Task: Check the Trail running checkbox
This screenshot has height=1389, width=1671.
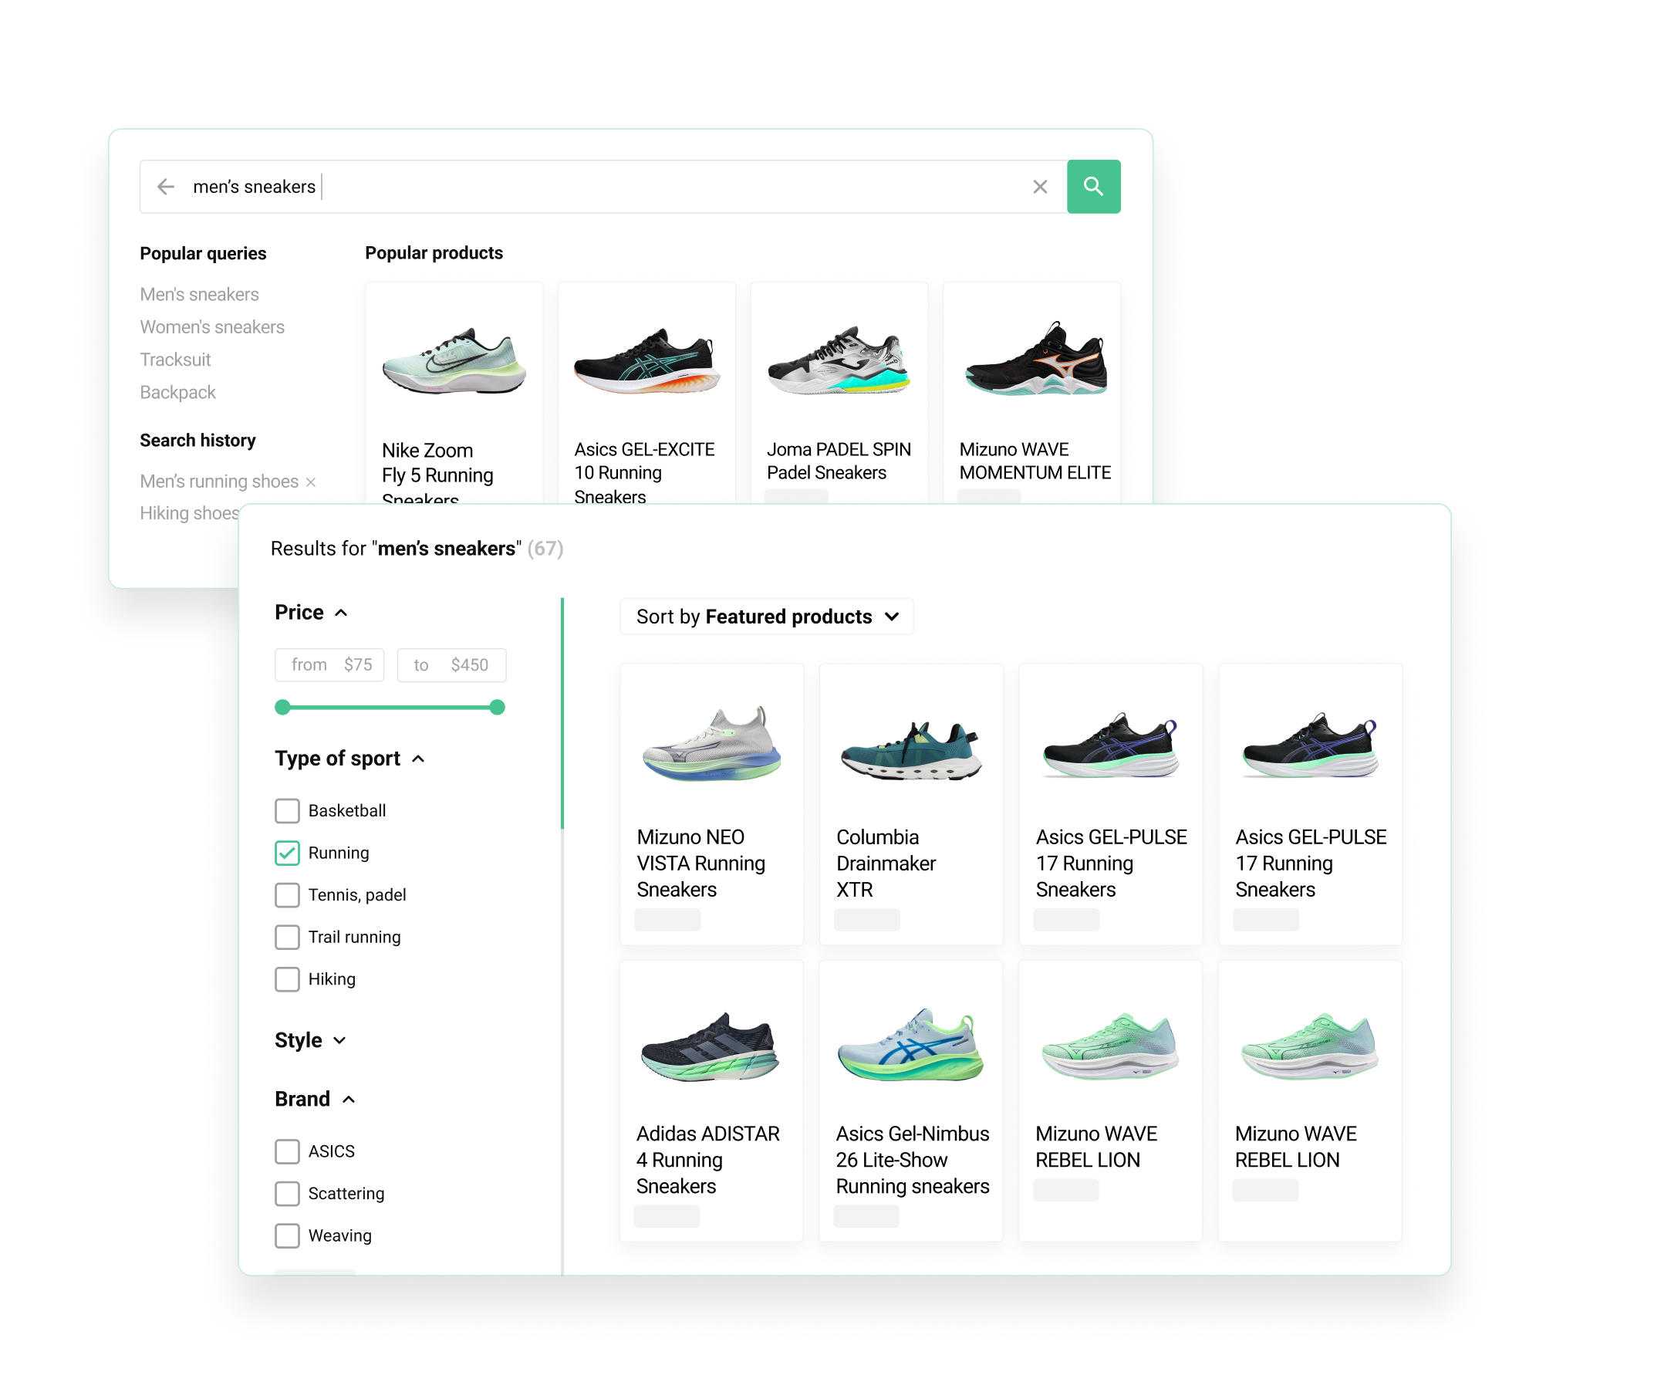Action: pos(287,938)
